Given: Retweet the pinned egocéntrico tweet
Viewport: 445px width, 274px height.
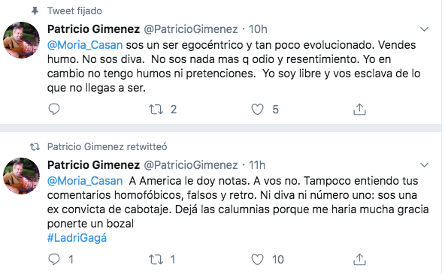Looking at the screenshot, I should point(156,110).
